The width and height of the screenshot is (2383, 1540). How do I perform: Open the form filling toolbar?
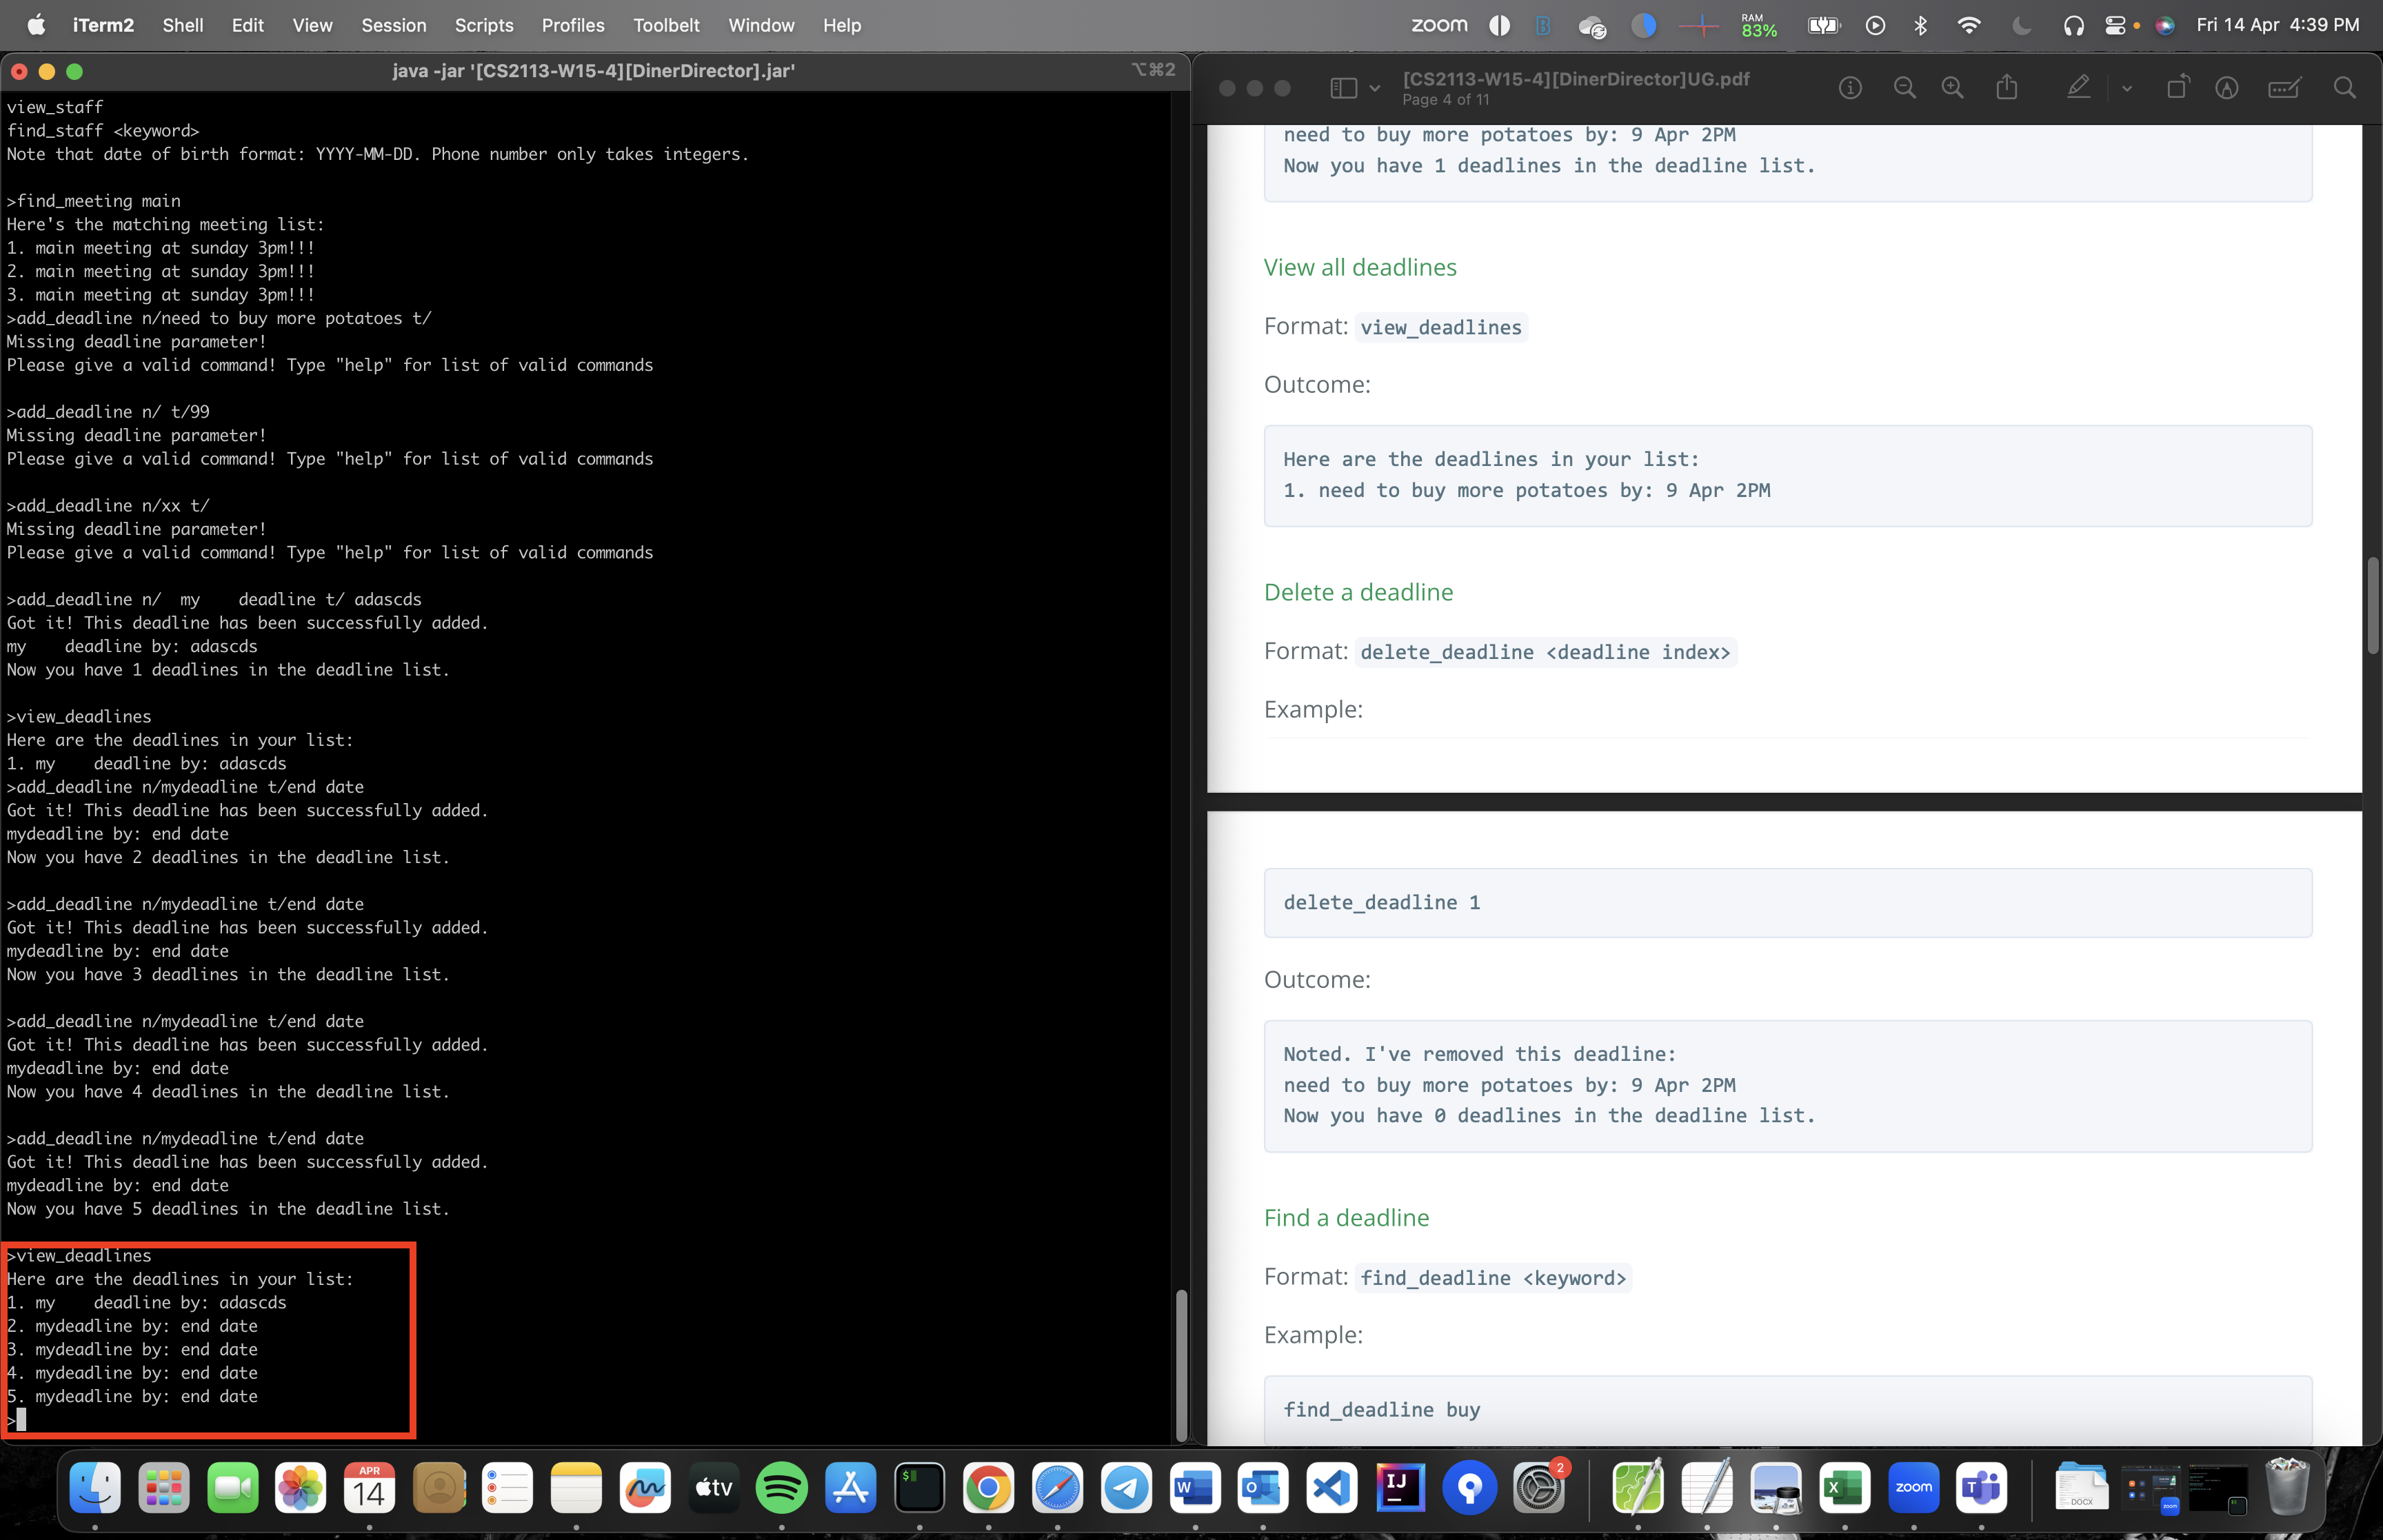(x=2284, y=88)
